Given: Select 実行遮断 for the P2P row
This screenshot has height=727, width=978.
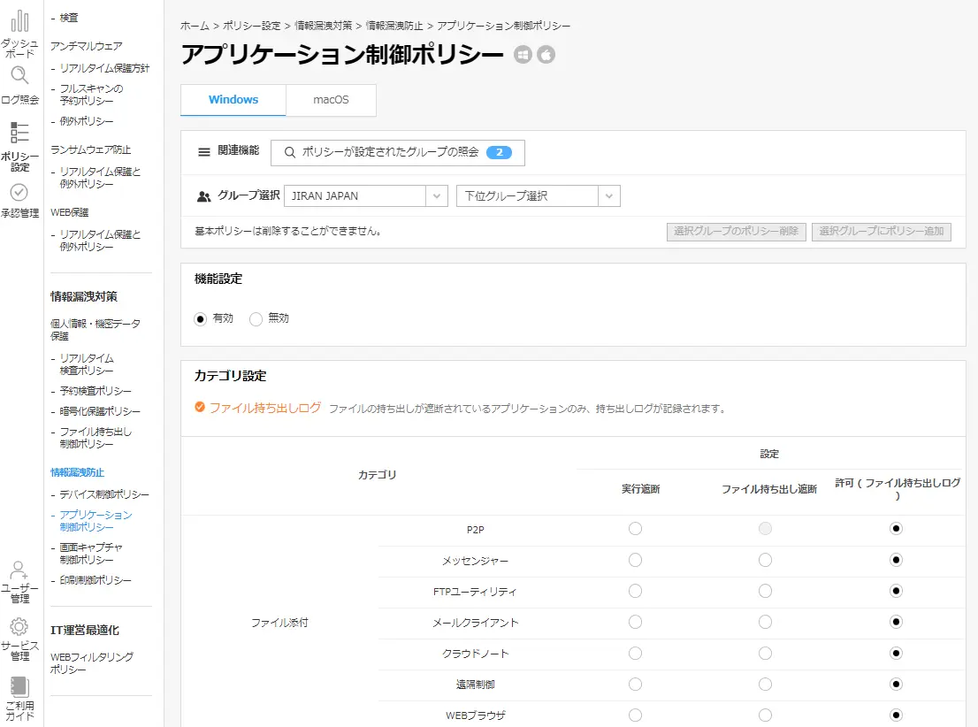Looking at the screenshot, I should pyautogui.click(x=635, y=529).
